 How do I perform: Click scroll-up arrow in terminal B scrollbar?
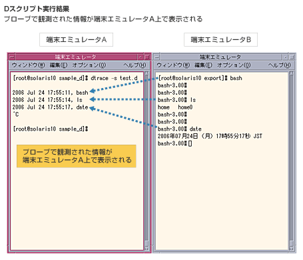(x=292, y=74)
